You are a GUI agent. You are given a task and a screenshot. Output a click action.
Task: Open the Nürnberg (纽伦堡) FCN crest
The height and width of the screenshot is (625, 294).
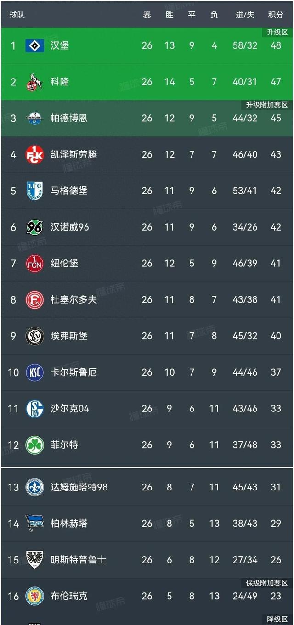click(x=34, y=263)
